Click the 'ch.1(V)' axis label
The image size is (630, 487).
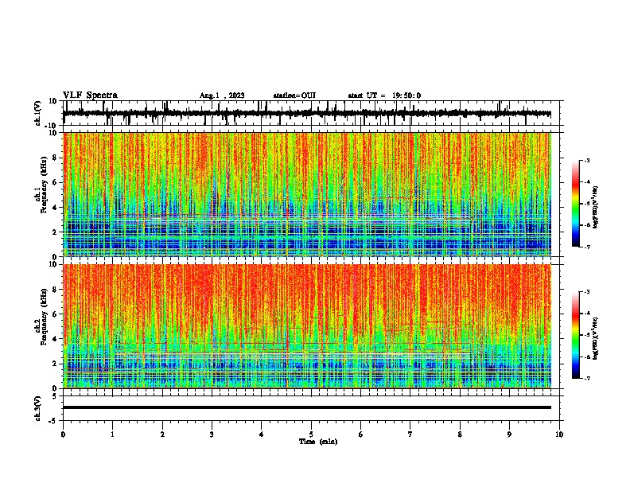click(x=38, y=113)
